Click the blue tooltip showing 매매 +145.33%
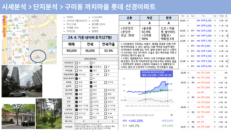The width and height of the screenshot is (231, 130). click(x=157, y=74)
